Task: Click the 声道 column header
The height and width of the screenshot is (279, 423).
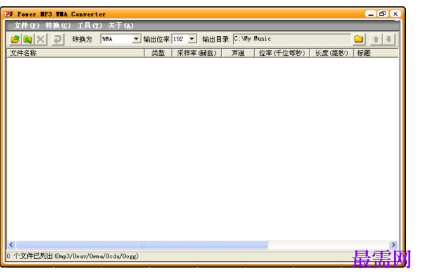Action: pos(238,53)
